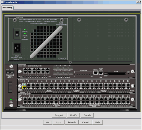Click the Suggest button
Viewport: 142px width, 130px height.
(x=59, y=115)
